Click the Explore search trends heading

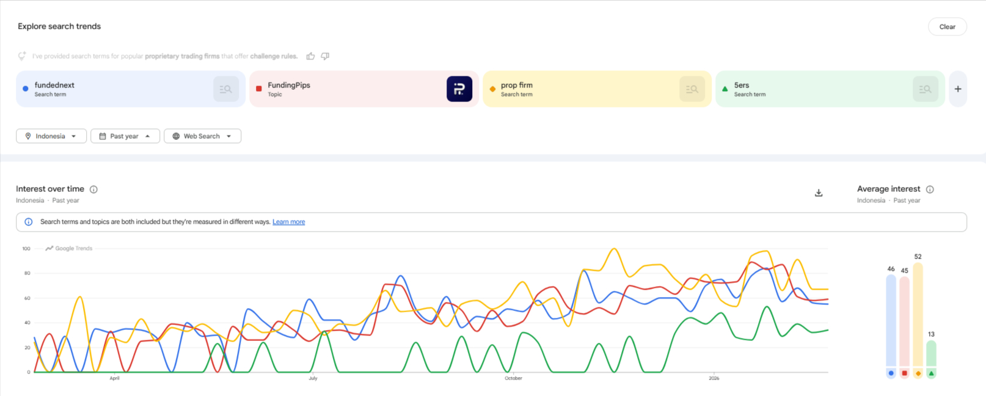59,26
